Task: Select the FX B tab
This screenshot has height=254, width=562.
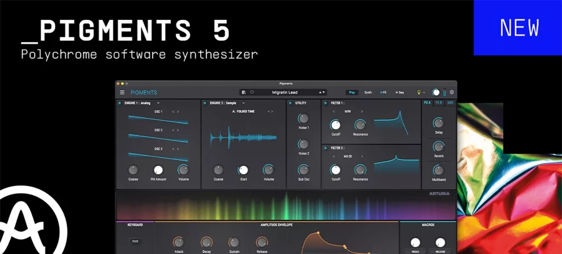Action: pos(439,103)
